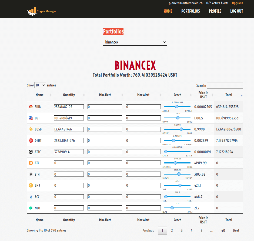Image resolution: width=254 pixels, height=241 pixels.
Task: Sort table by Total column header
Action: click(x=229, y=95)
